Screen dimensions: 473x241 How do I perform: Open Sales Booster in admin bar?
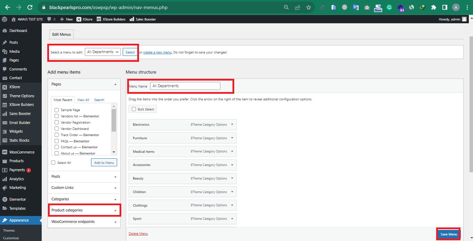point(142,19)
